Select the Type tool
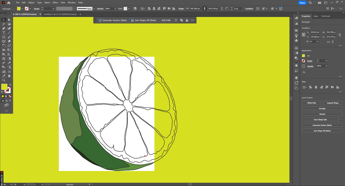Screen dimensions: 345x186 [x=4, y=33]
